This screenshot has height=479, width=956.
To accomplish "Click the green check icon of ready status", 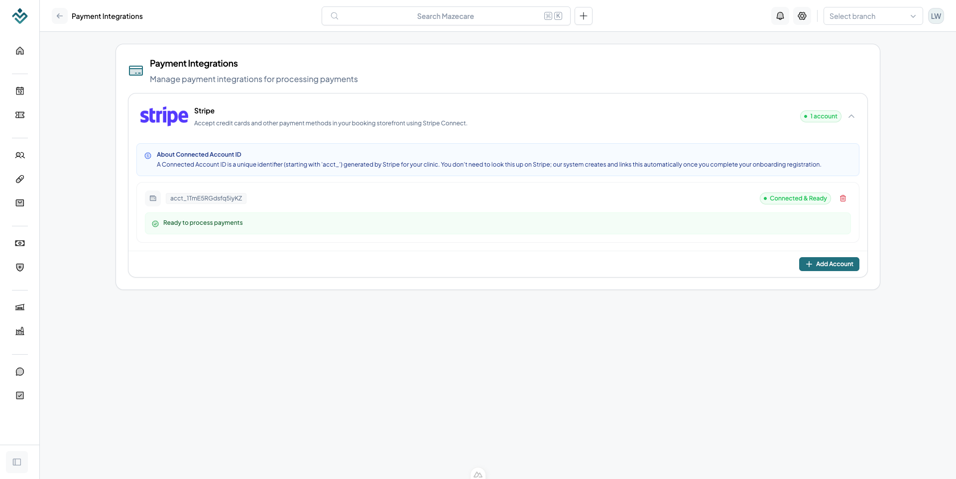I will click(155, 223).
